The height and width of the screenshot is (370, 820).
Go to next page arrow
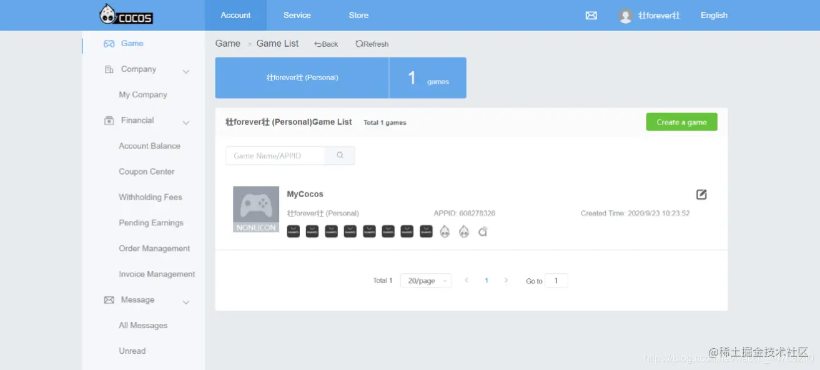pos(506,281)
